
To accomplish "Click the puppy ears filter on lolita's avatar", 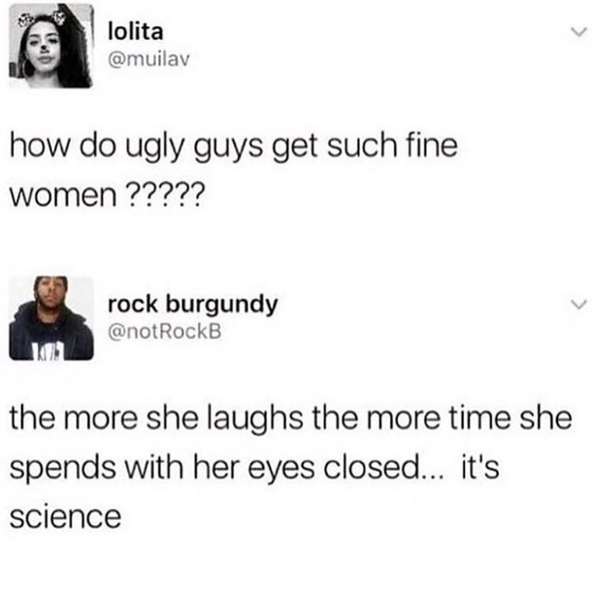I will (42, 17).
